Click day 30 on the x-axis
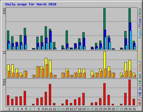The height and width of the screenshot is (112, 143). (x=130, y=109)
